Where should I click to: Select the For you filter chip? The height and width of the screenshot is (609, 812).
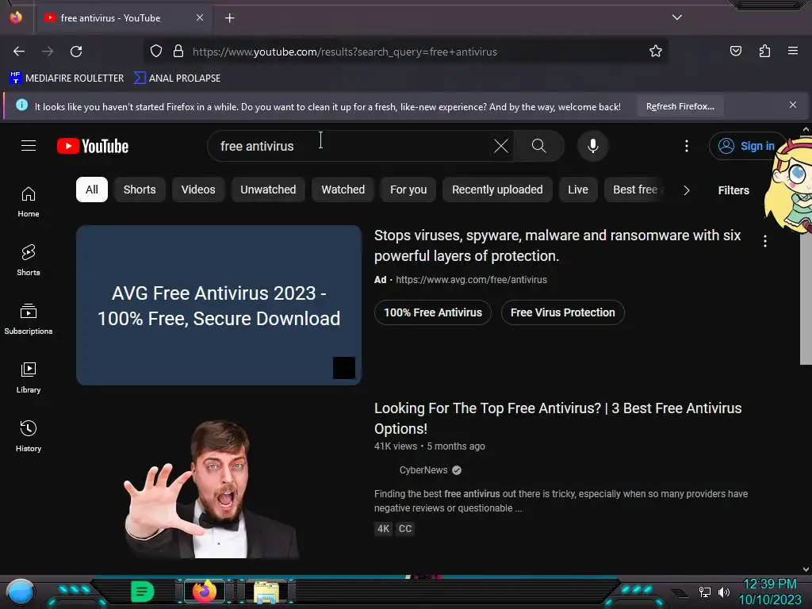click(408, 190)
